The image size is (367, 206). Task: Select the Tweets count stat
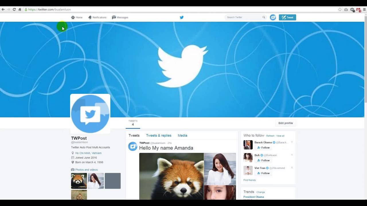point(133,123)
